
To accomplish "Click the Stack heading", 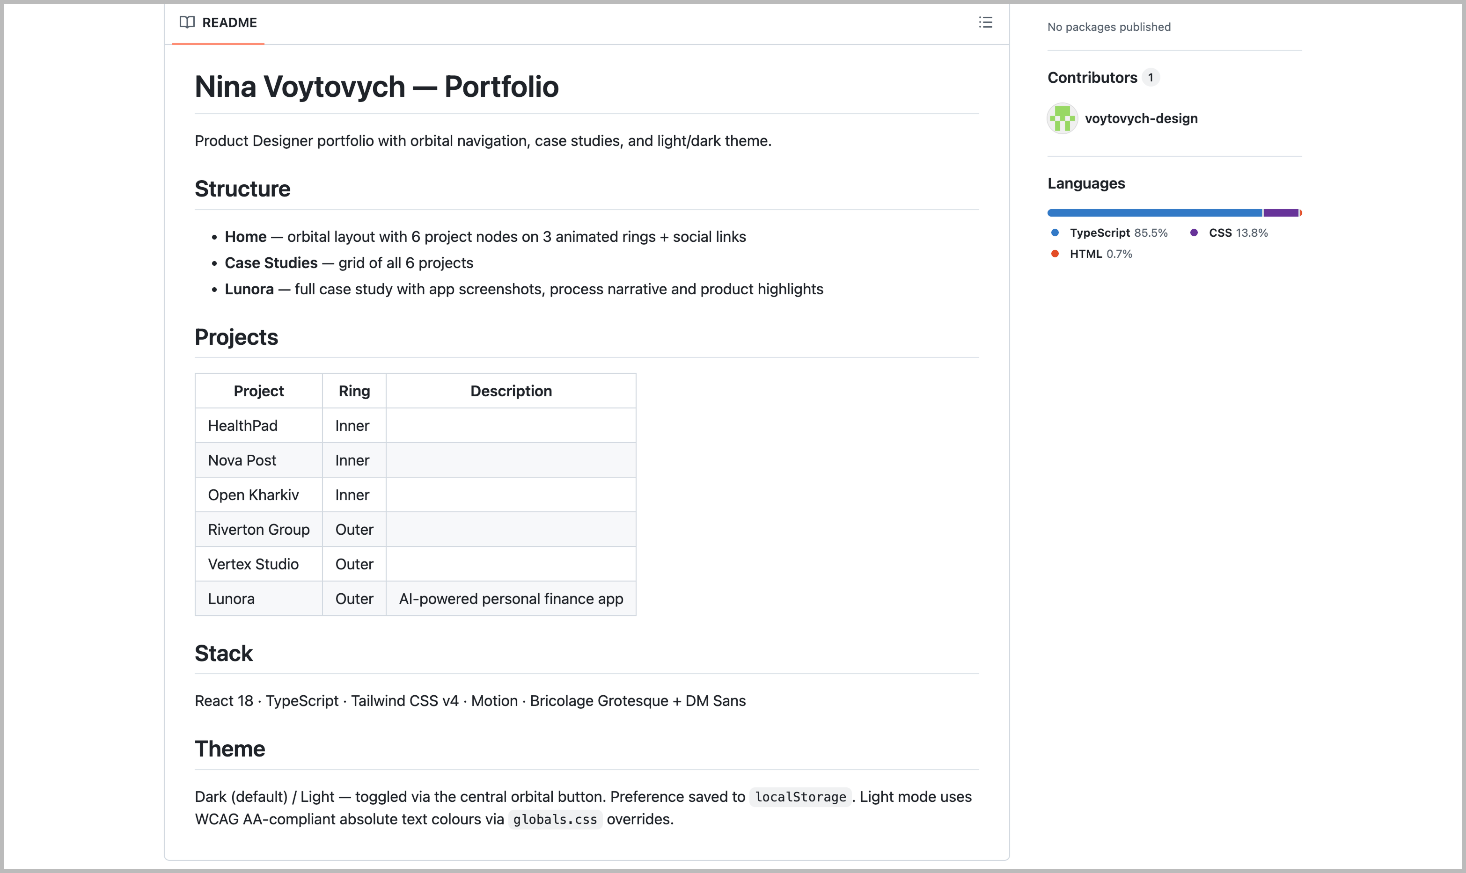I will (224, 654).
